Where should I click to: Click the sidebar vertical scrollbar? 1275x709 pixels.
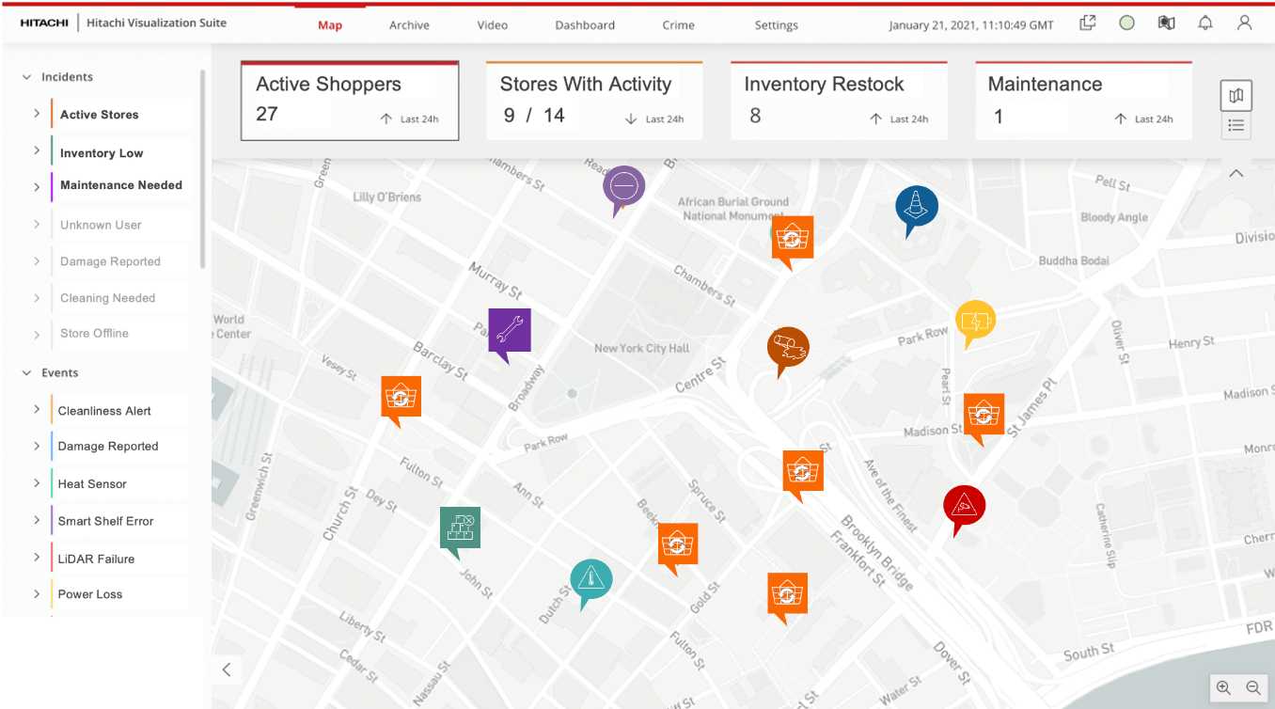coord(202,169)
